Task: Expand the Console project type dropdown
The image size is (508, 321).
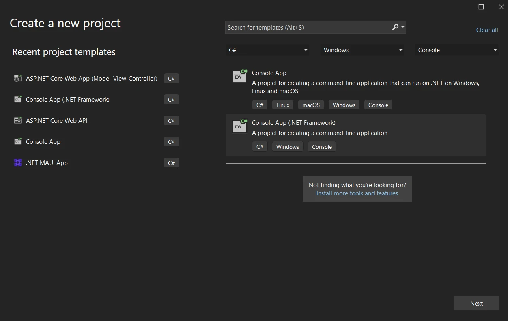Action: [x=457, y=50]
